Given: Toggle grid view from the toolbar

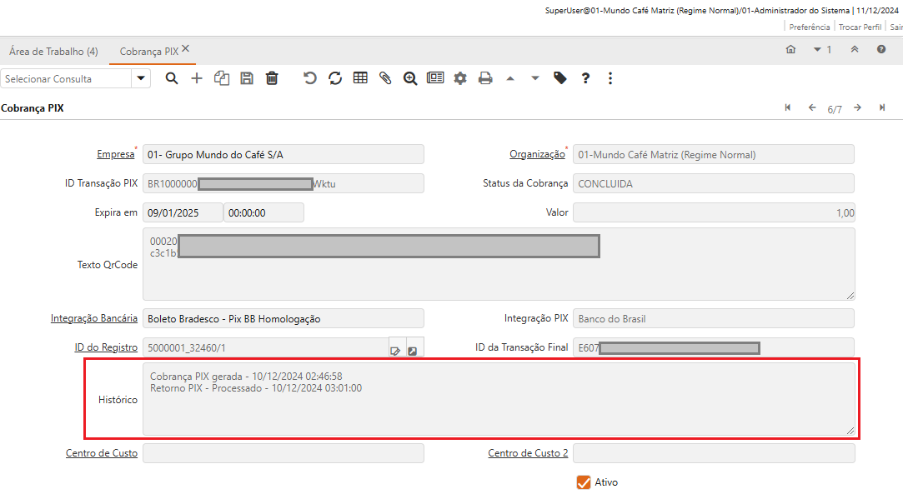Looking at the screenshot, I should coord(360,78).
